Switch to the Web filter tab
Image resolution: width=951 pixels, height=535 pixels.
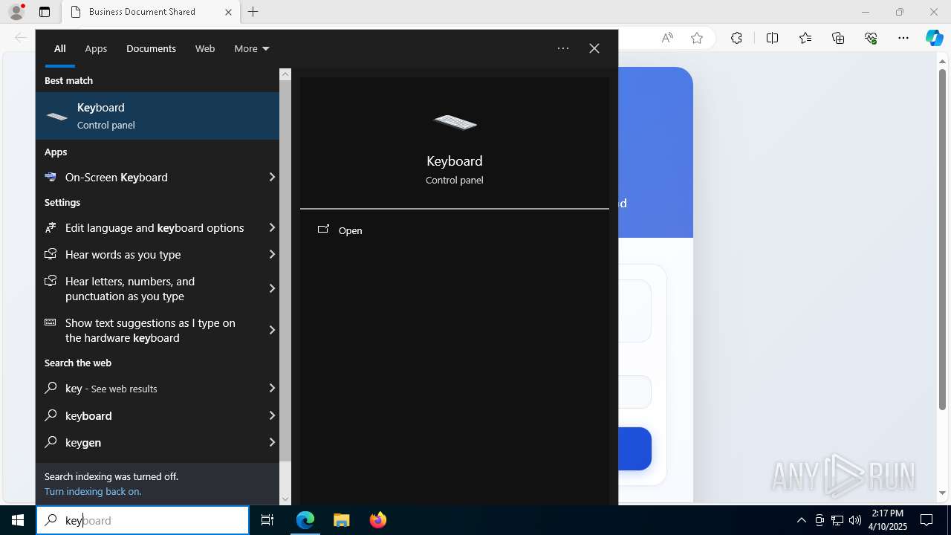(205, 48)
